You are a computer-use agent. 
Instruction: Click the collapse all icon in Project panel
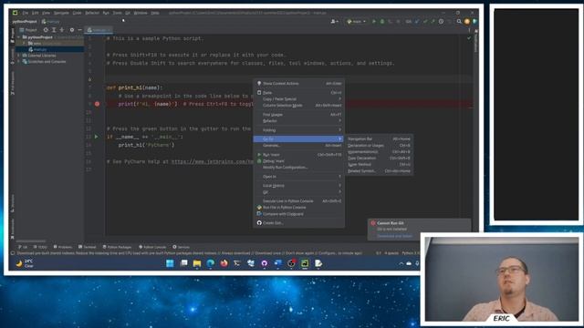(x=62, y=30)
